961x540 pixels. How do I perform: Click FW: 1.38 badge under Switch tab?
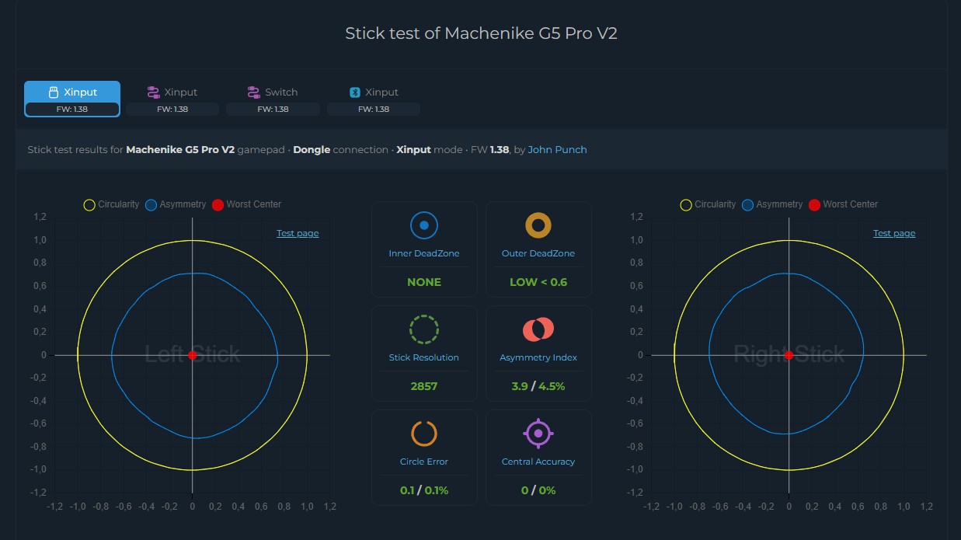273,110
